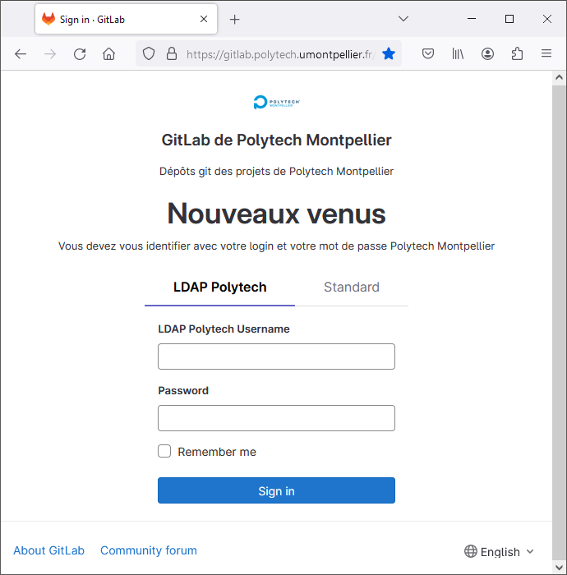Reload the current page
Viewport: 567px width, 575px height.
point(80,54)
